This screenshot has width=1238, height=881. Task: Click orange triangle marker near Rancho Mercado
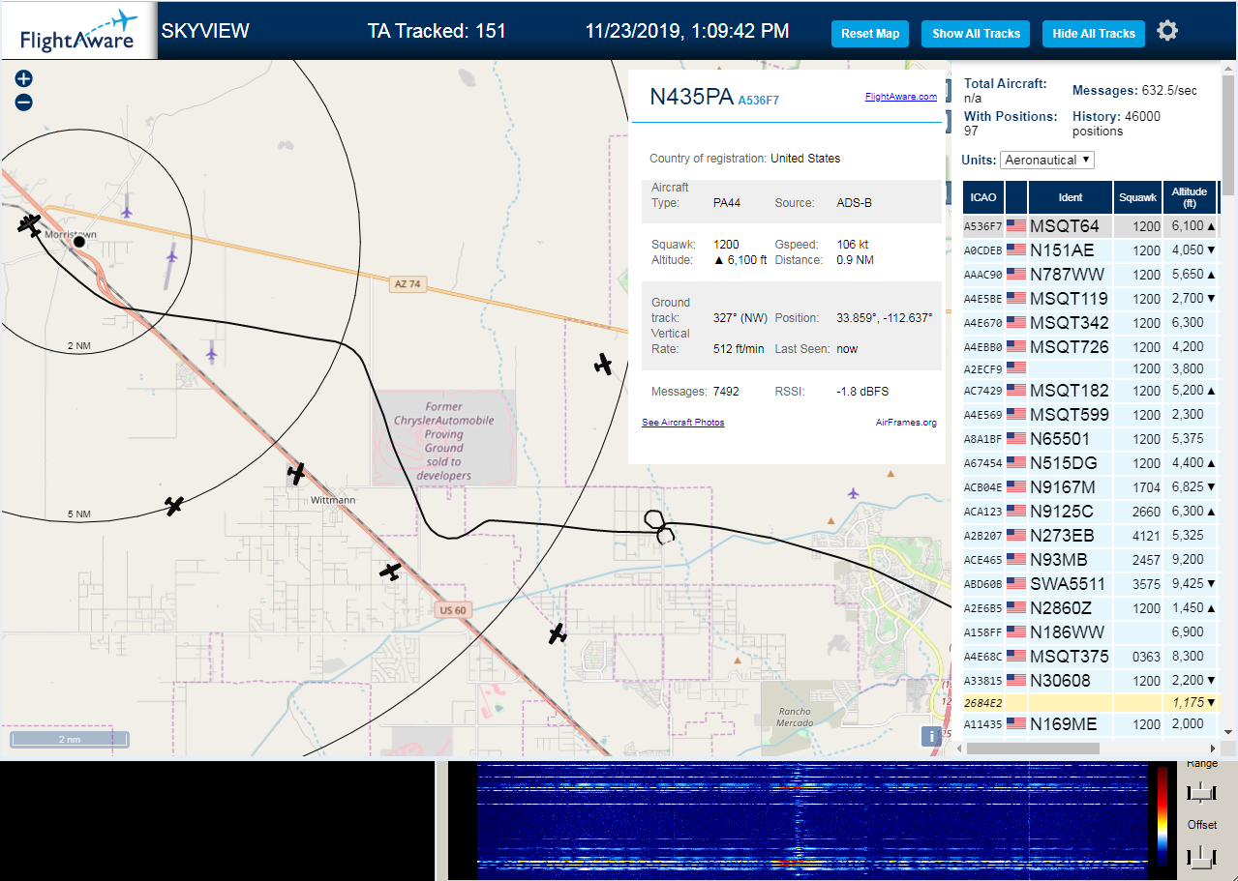pyautogui.click(x=739, y=661)
